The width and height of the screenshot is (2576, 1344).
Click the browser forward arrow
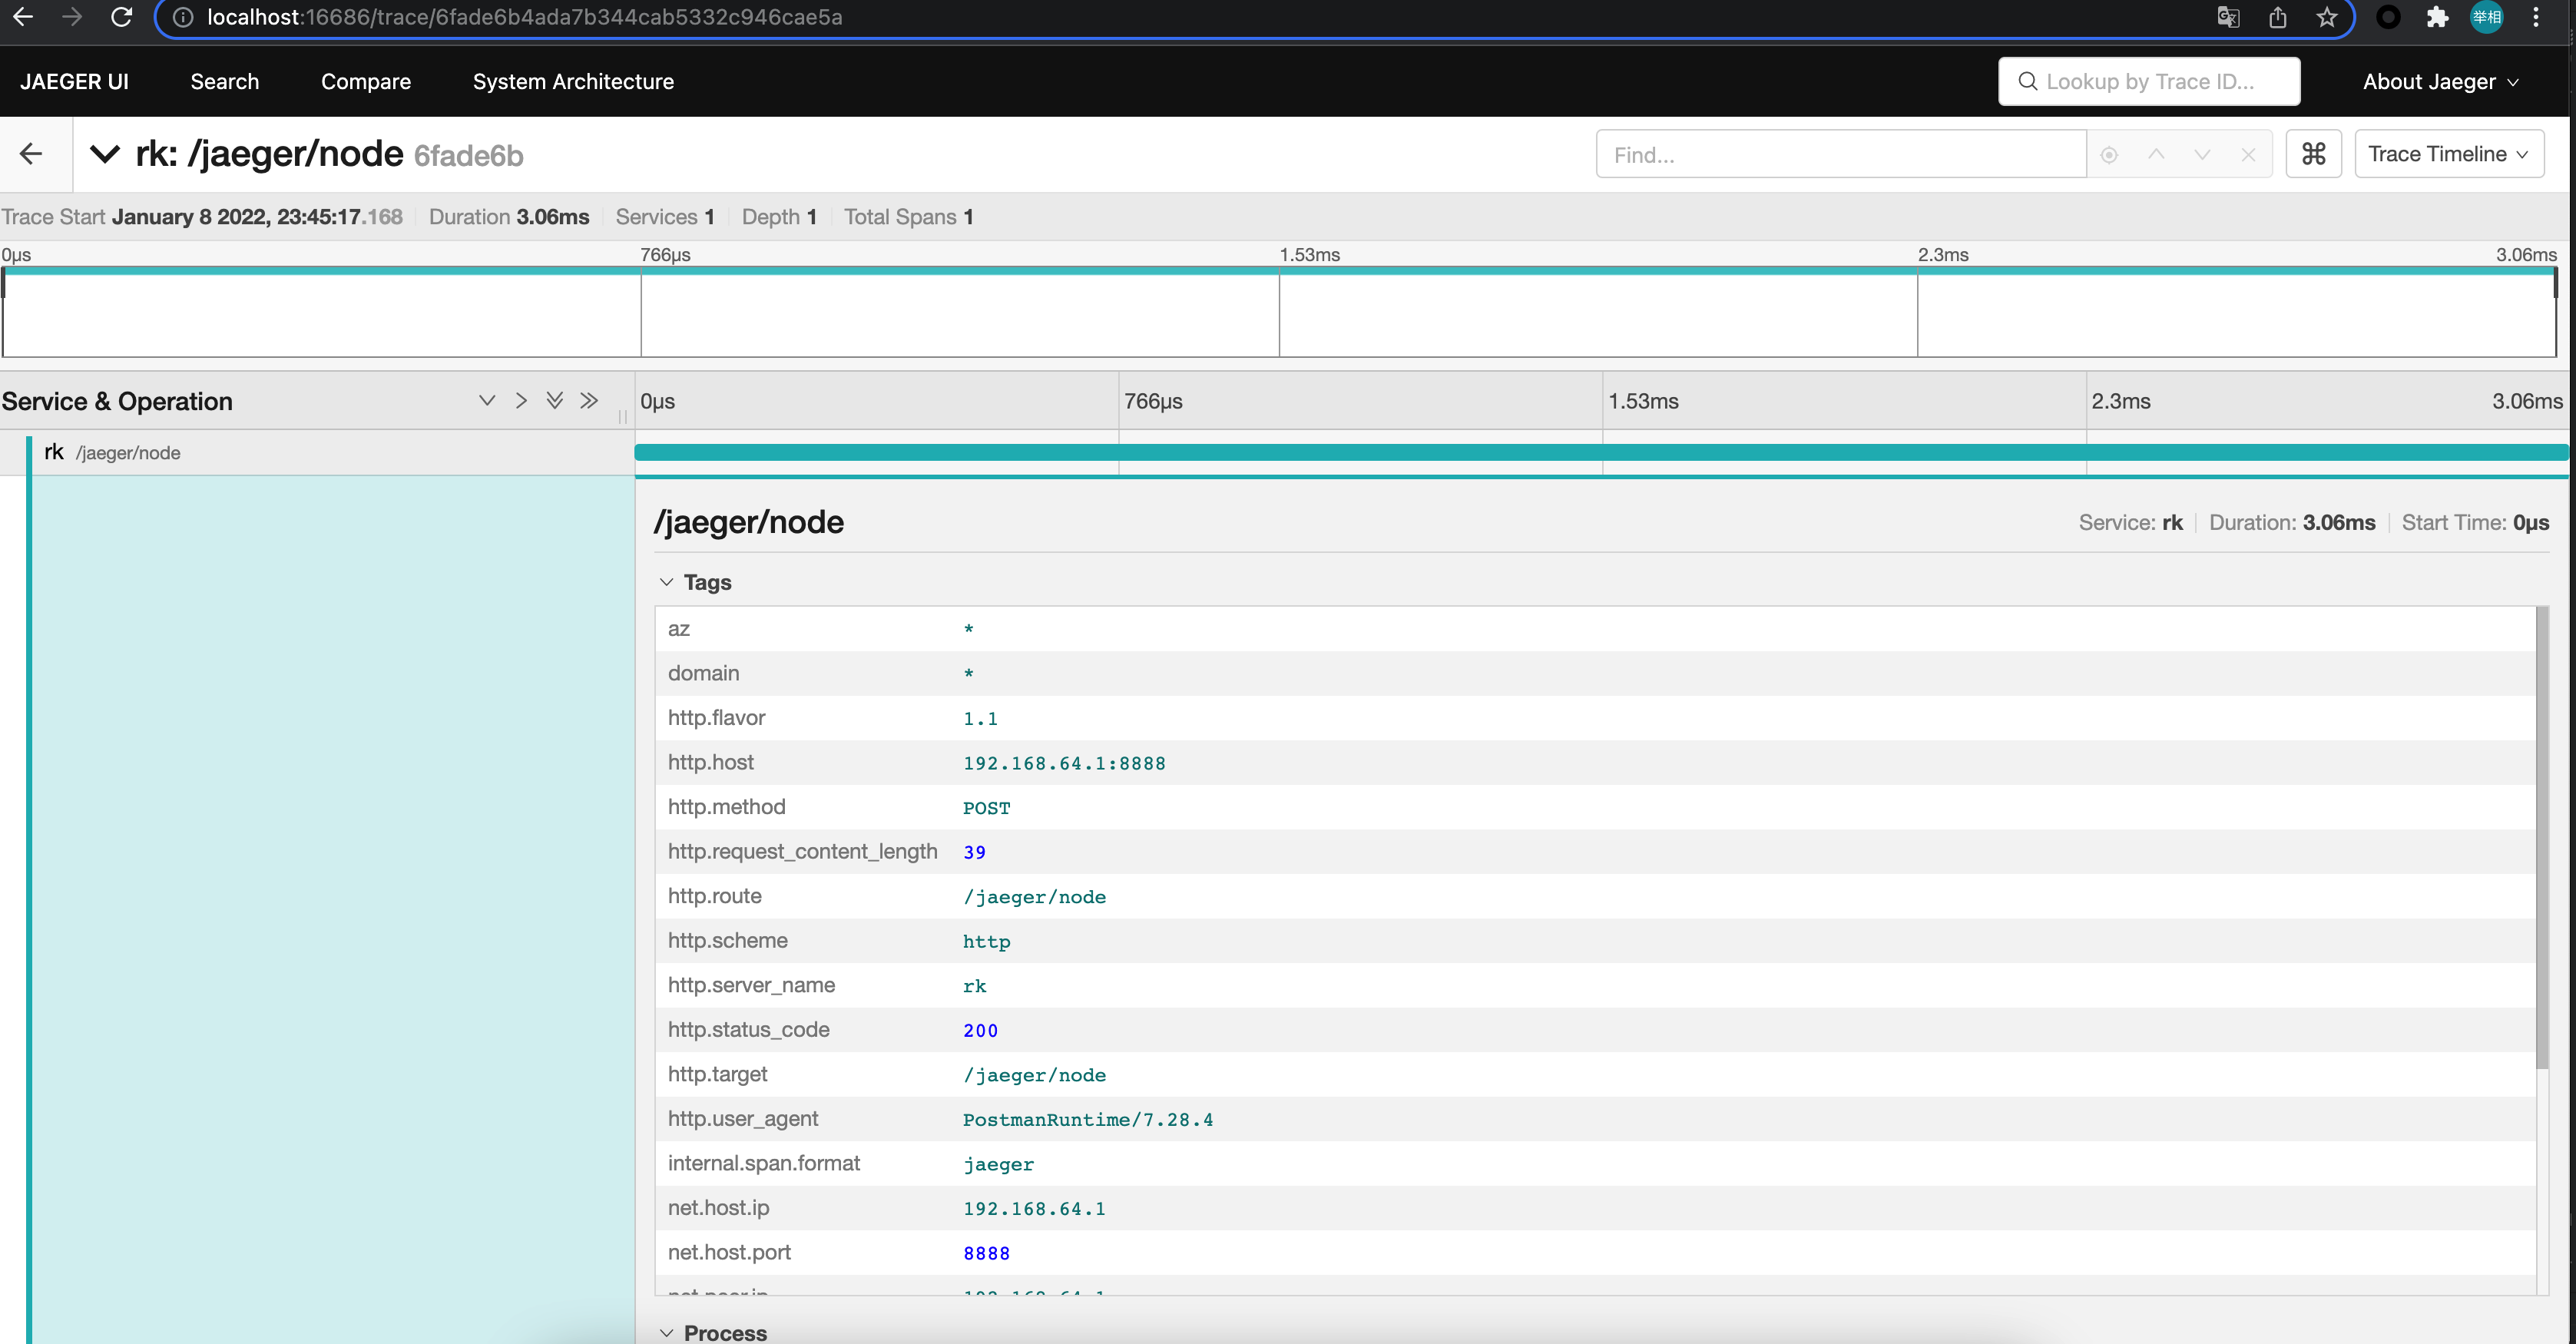(72, 17)
